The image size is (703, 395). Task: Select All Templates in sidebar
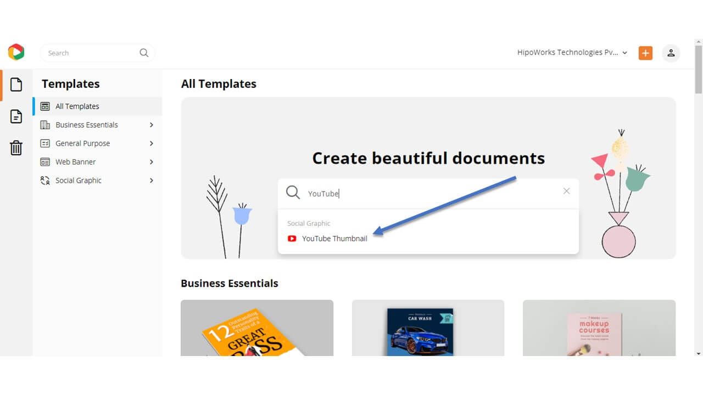[x=77, y=106]
